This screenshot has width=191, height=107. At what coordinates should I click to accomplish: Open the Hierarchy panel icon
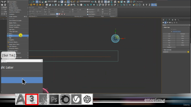pos(169,20)
